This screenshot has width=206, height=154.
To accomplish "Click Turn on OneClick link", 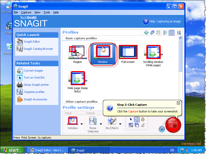I will click(34, 78).
